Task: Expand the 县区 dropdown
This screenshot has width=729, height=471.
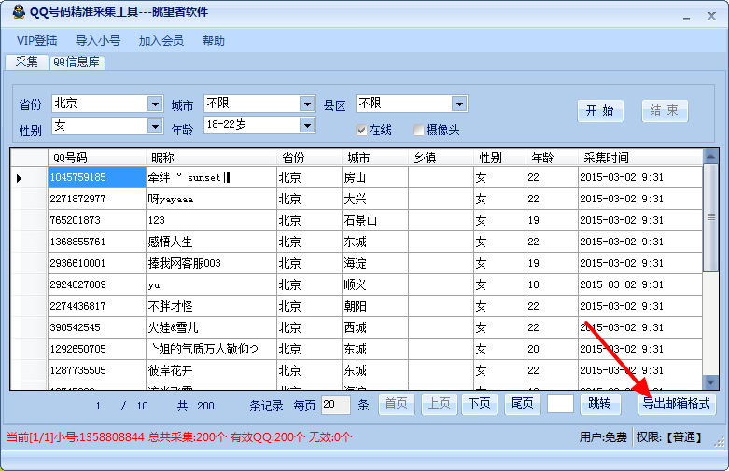Action: (459, 104)
